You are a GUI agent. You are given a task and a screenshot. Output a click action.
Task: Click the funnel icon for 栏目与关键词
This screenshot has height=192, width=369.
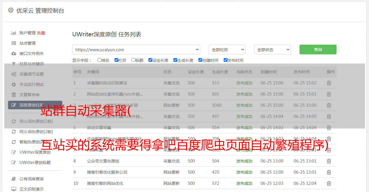13,64
